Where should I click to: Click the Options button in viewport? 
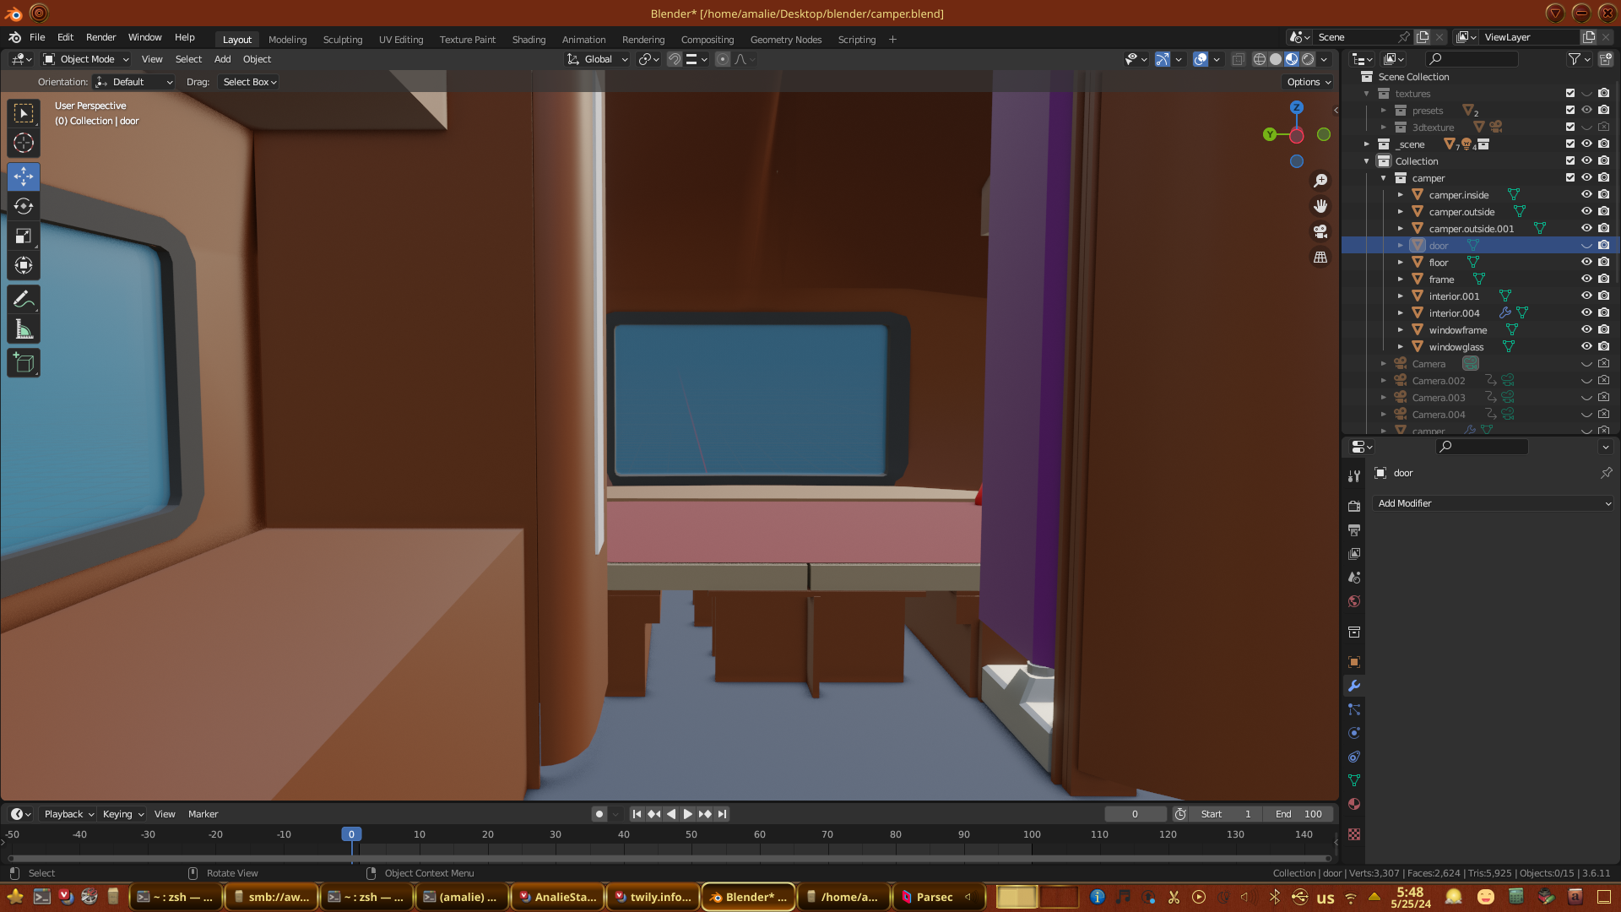(x=1308, y=82)
